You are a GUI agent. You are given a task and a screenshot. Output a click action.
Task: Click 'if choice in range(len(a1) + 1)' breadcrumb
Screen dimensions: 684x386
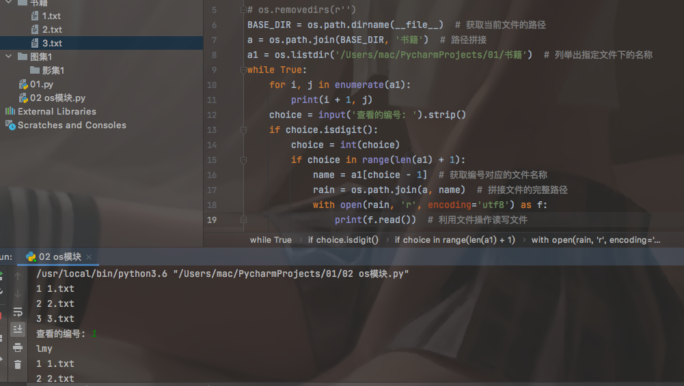pos(454,240)
